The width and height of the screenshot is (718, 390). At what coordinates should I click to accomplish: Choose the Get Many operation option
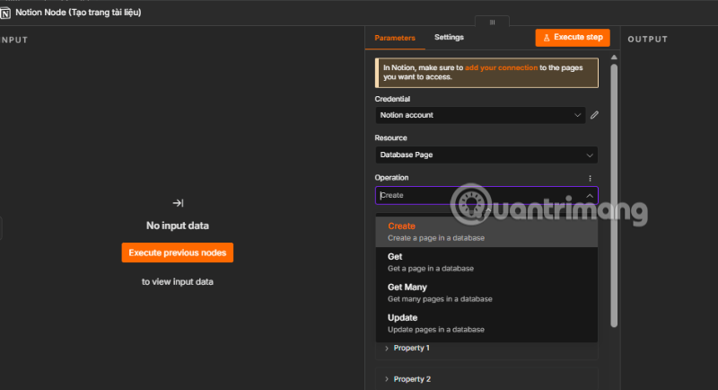pyautogui.click(x=486, y=293)
